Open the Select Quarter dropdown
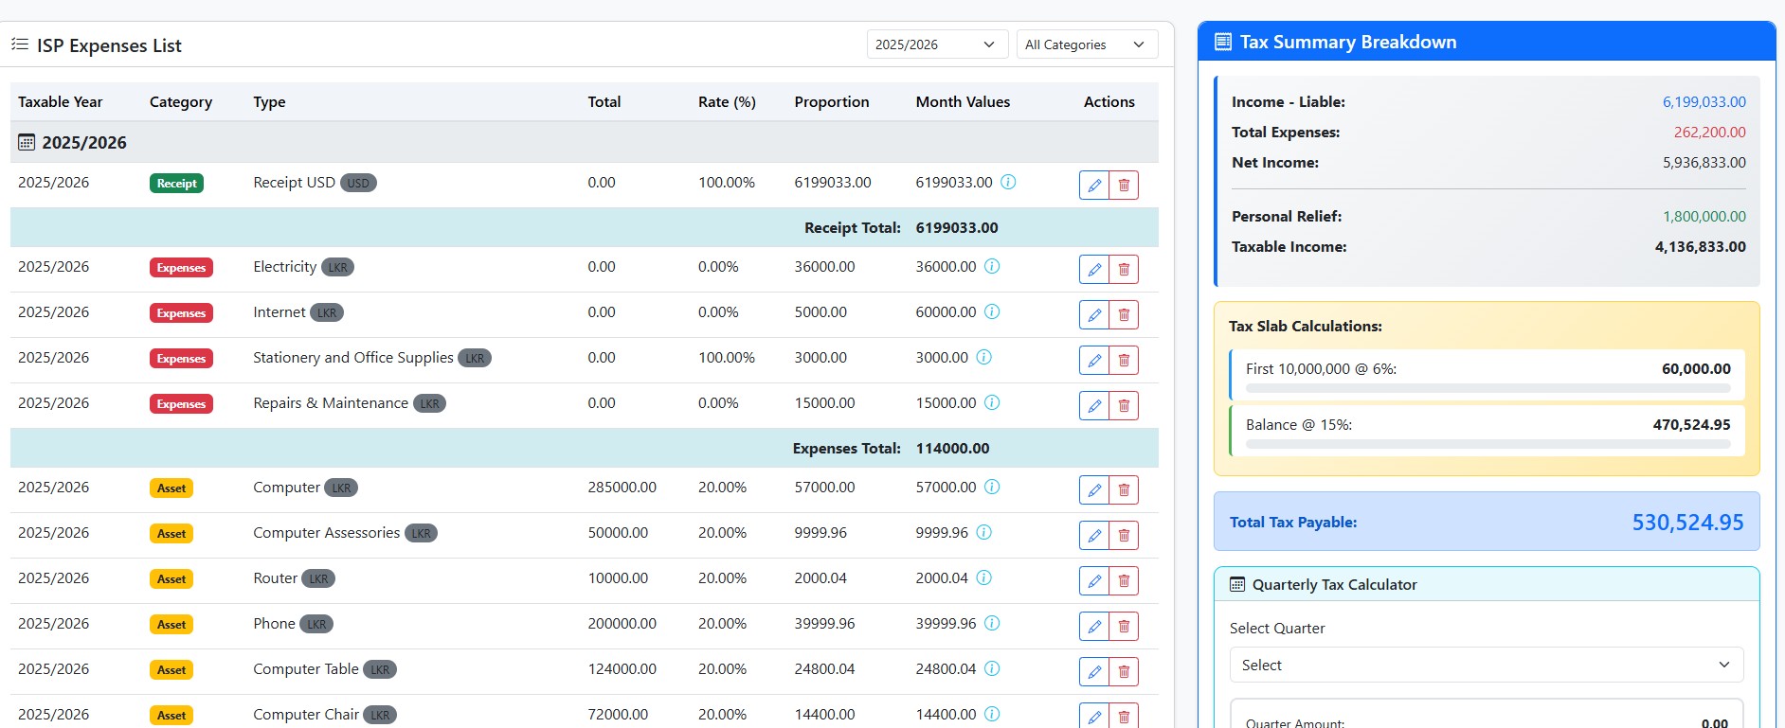The height and width of the screenshot is (728, 1785). click(x=1486, y=666)
